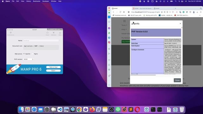Click the Open button on MAMP PRO banner
203x114 pixels.
click(53, 71)
